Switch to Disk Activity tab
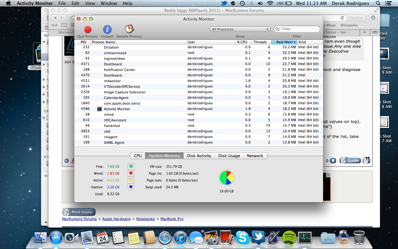The height and width of the screenshot is (249, 398). click(199, 156)
